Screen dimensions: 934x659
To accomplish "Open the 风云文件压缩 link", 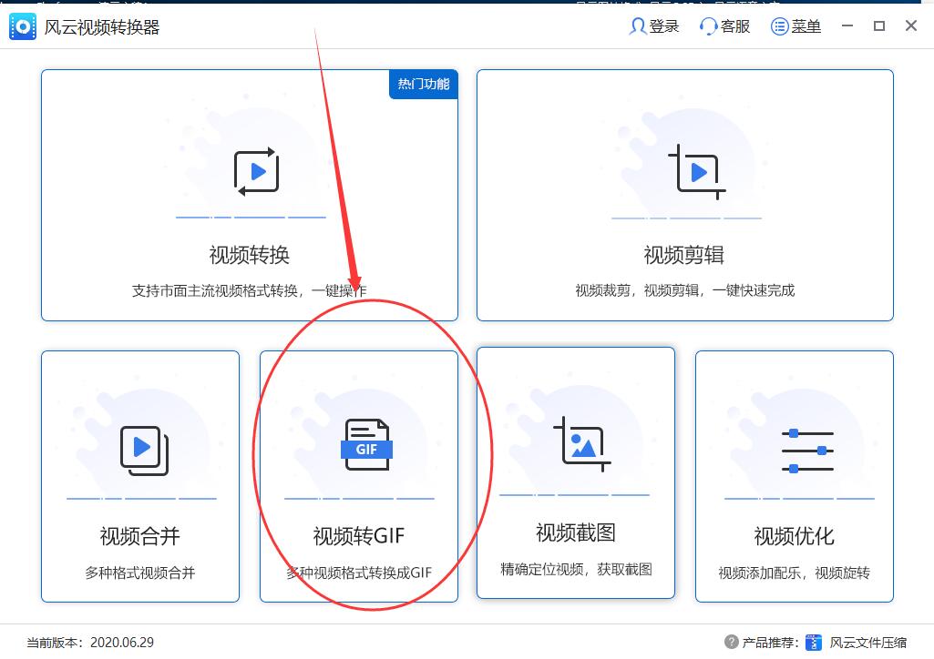I will click(x=867, y=643).
